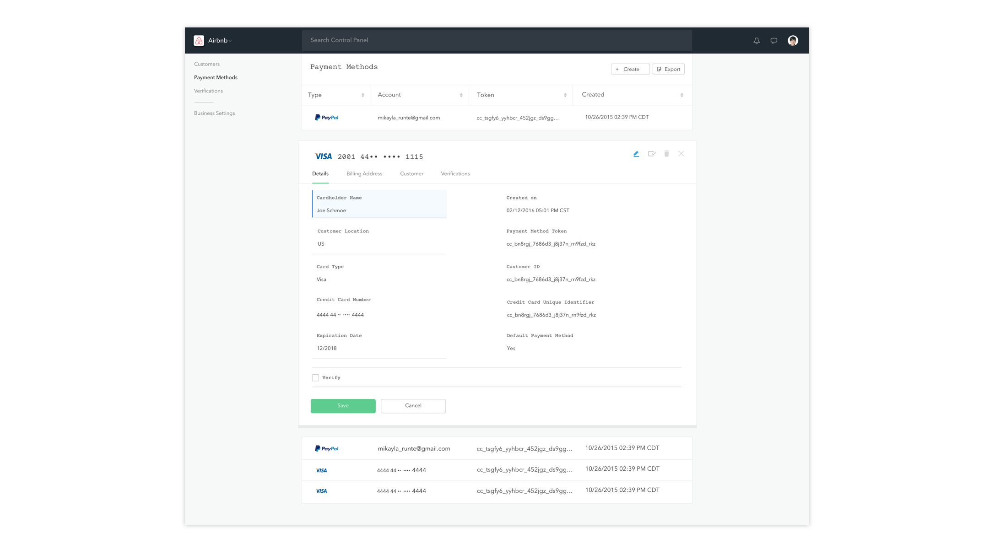
Task: Edit the Cardholder Name field
Action: point(379,204)
